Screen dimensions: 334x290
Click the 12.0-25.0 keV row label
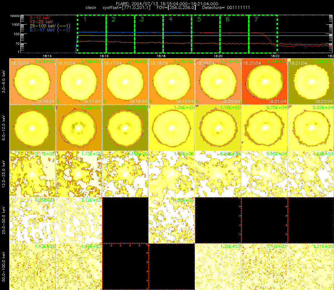tap(4, 174)
